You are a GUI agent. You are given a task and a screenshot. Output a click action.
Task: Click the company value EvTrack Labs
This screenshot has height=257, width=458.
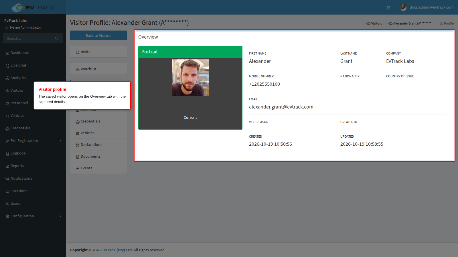coord(400,61)
